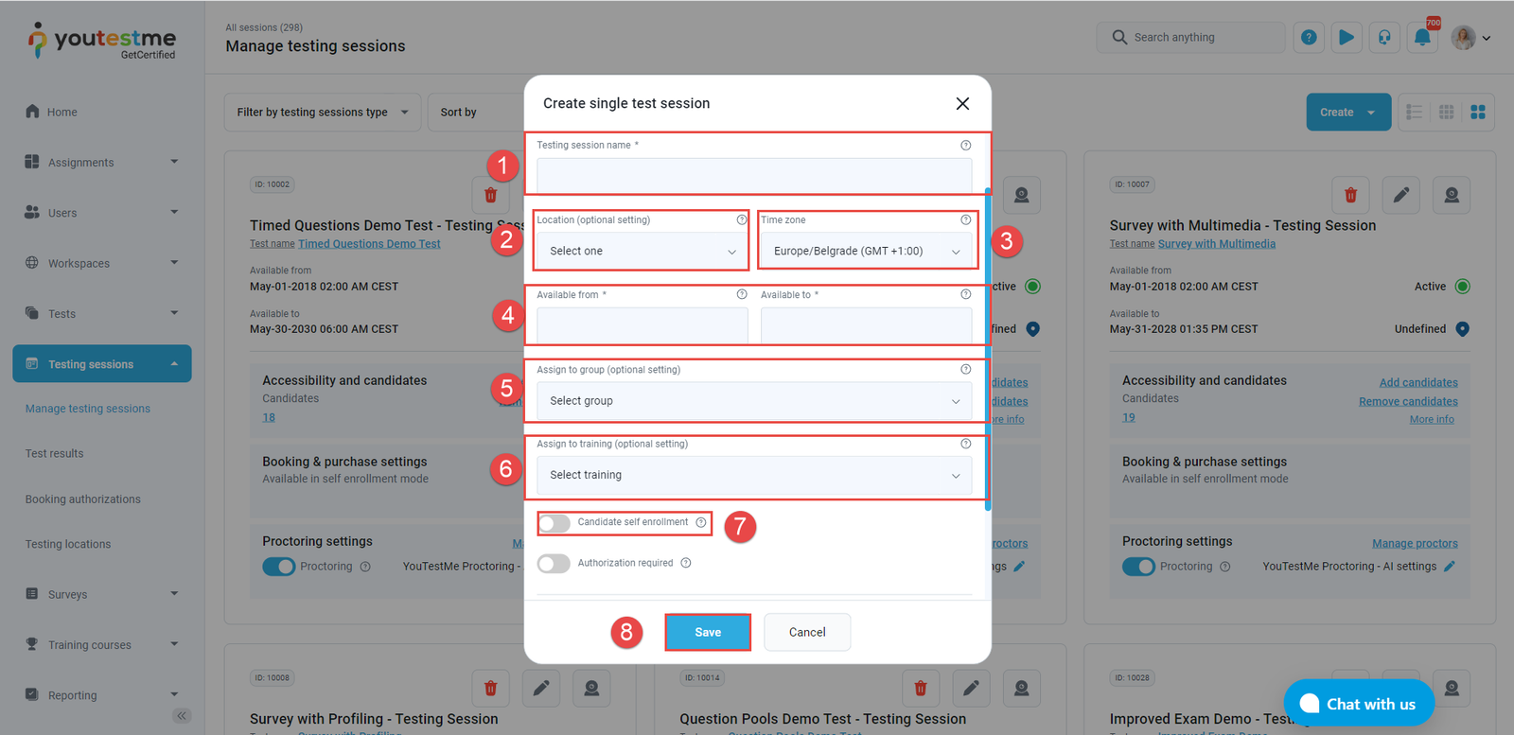The width and height of the screenshot is (1514, 735).
Task: Expand the Surveys sidebar section
Action: 102,594
